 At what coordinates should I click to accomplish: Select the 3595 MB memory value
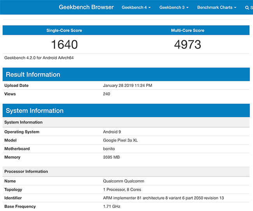(x=111, y=157)
